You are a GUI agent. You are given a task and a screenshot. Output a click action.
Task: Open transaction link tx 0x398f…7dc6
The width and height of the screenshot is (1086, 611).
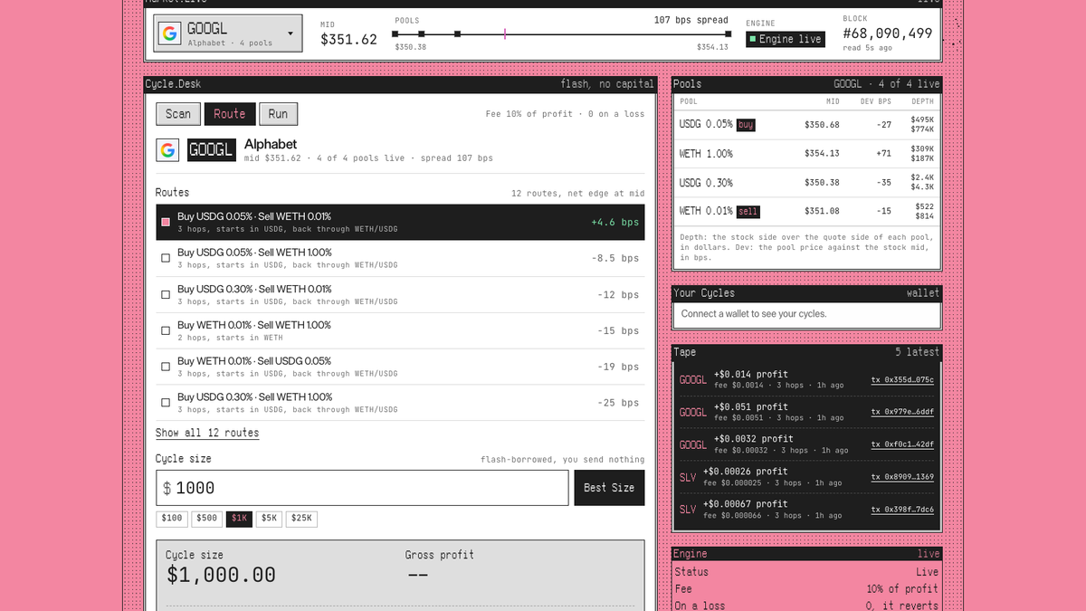[x=902, y=510]
